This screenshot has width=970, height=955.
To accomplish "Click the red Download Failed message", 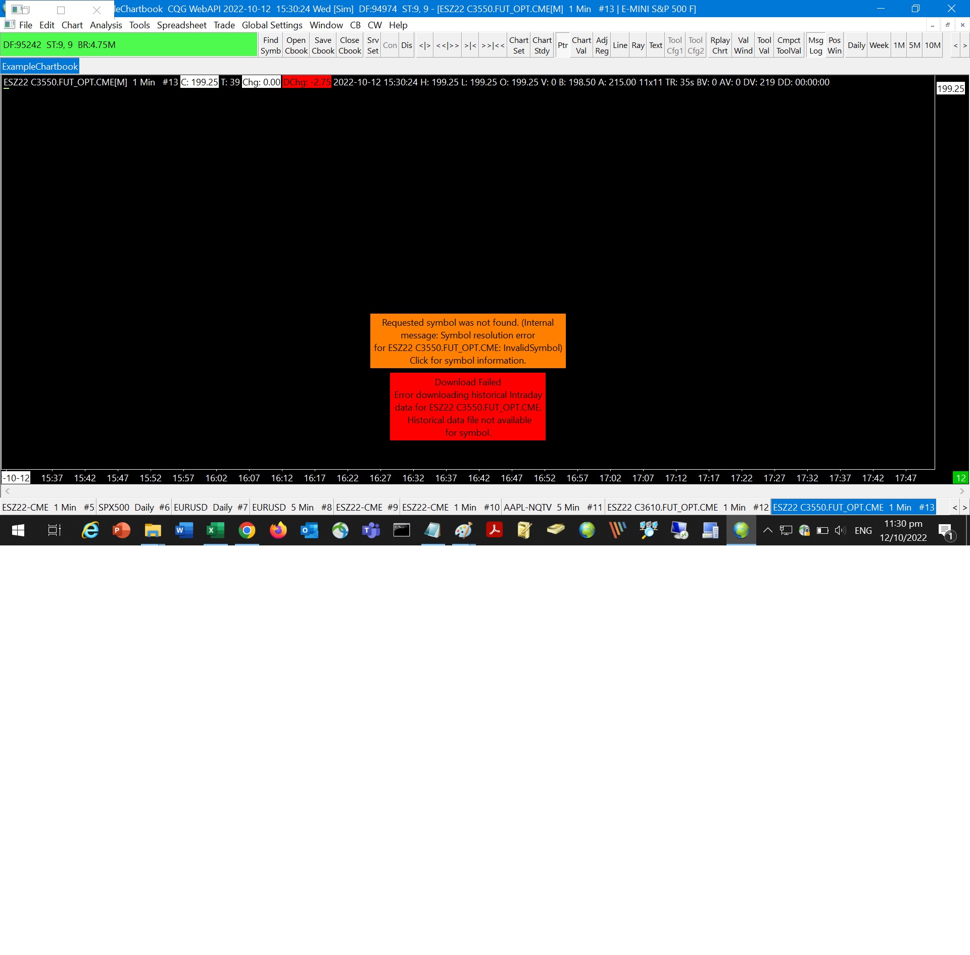I will click(467, 407).
